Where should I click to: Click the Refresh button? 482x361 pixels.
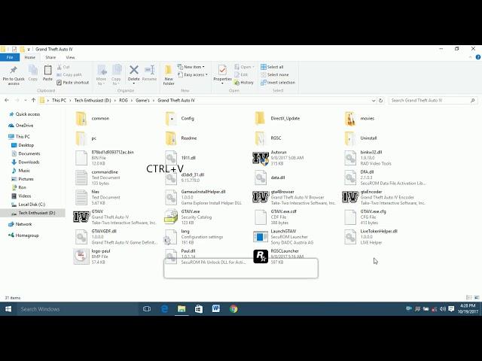coord(380,100)
